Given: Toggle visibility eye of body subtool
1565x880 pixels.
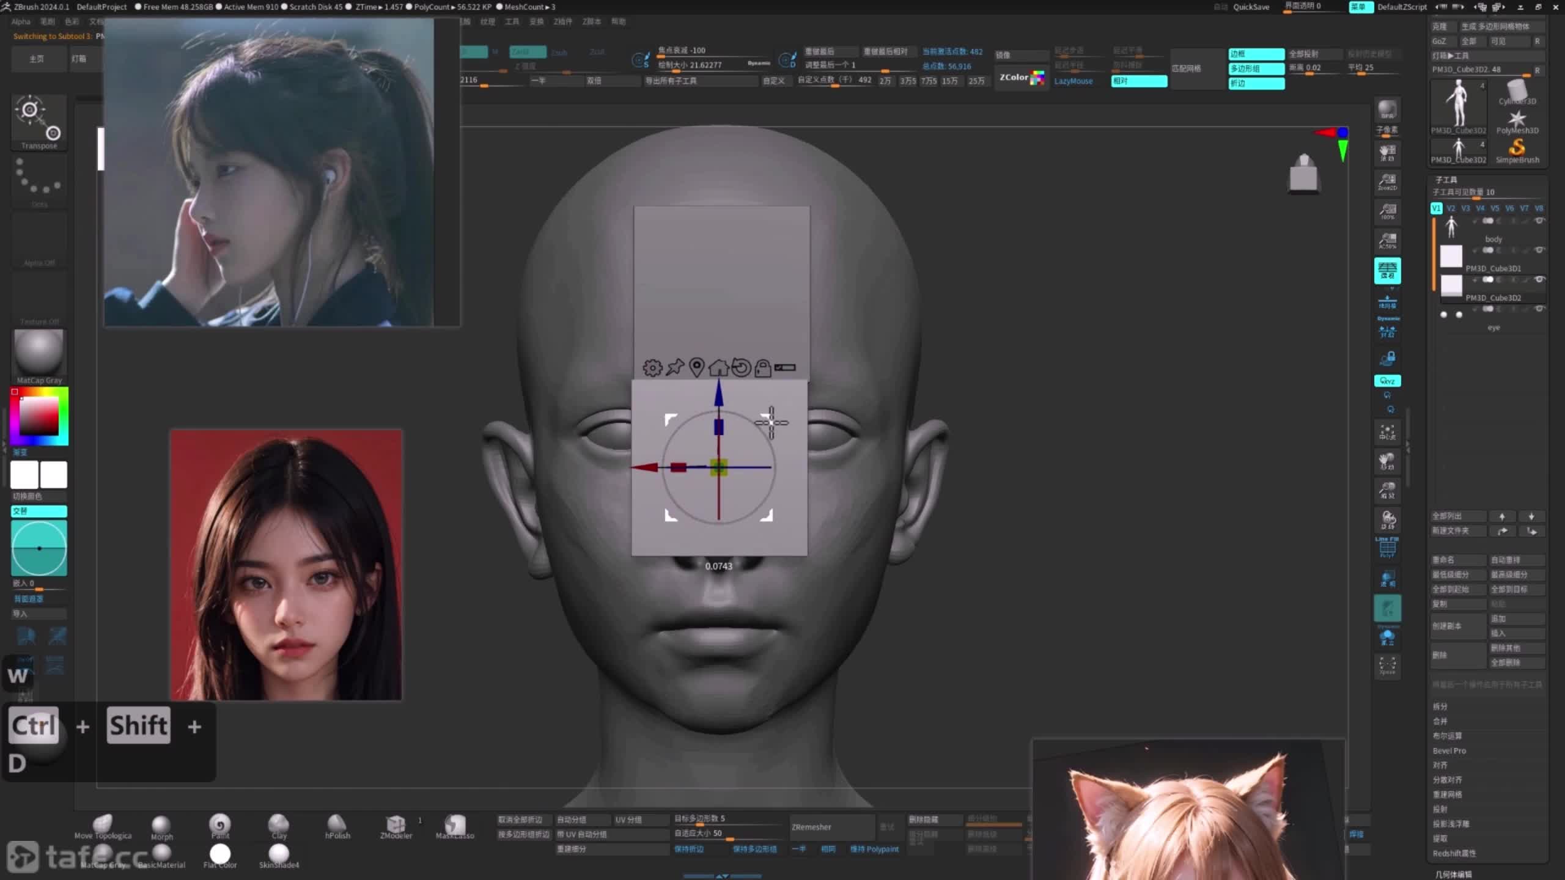Looking at the screenshot, I should click(1539, 221).
